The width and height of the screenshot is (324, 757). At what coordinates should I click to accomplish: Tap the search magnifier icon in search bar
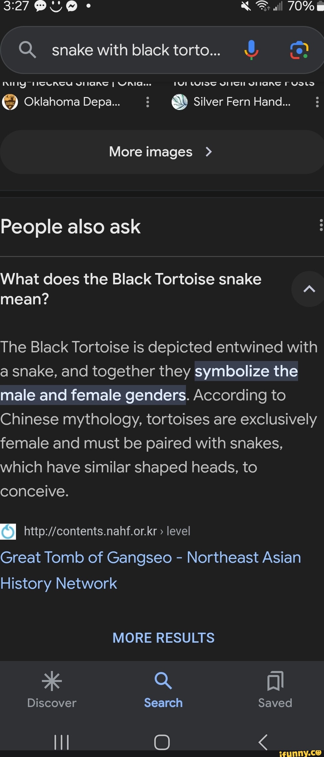(27, 50)
